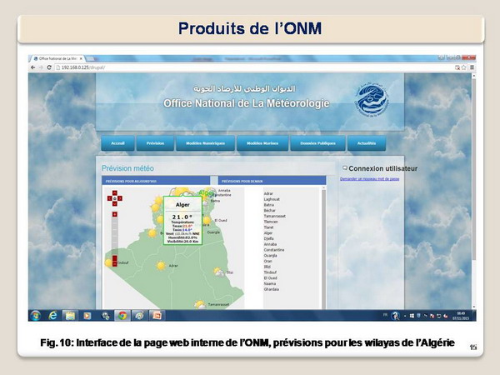Switch to Google Chrome on taskbar
500x375 pixels.
pyautogui.click(x=122, y=316)
